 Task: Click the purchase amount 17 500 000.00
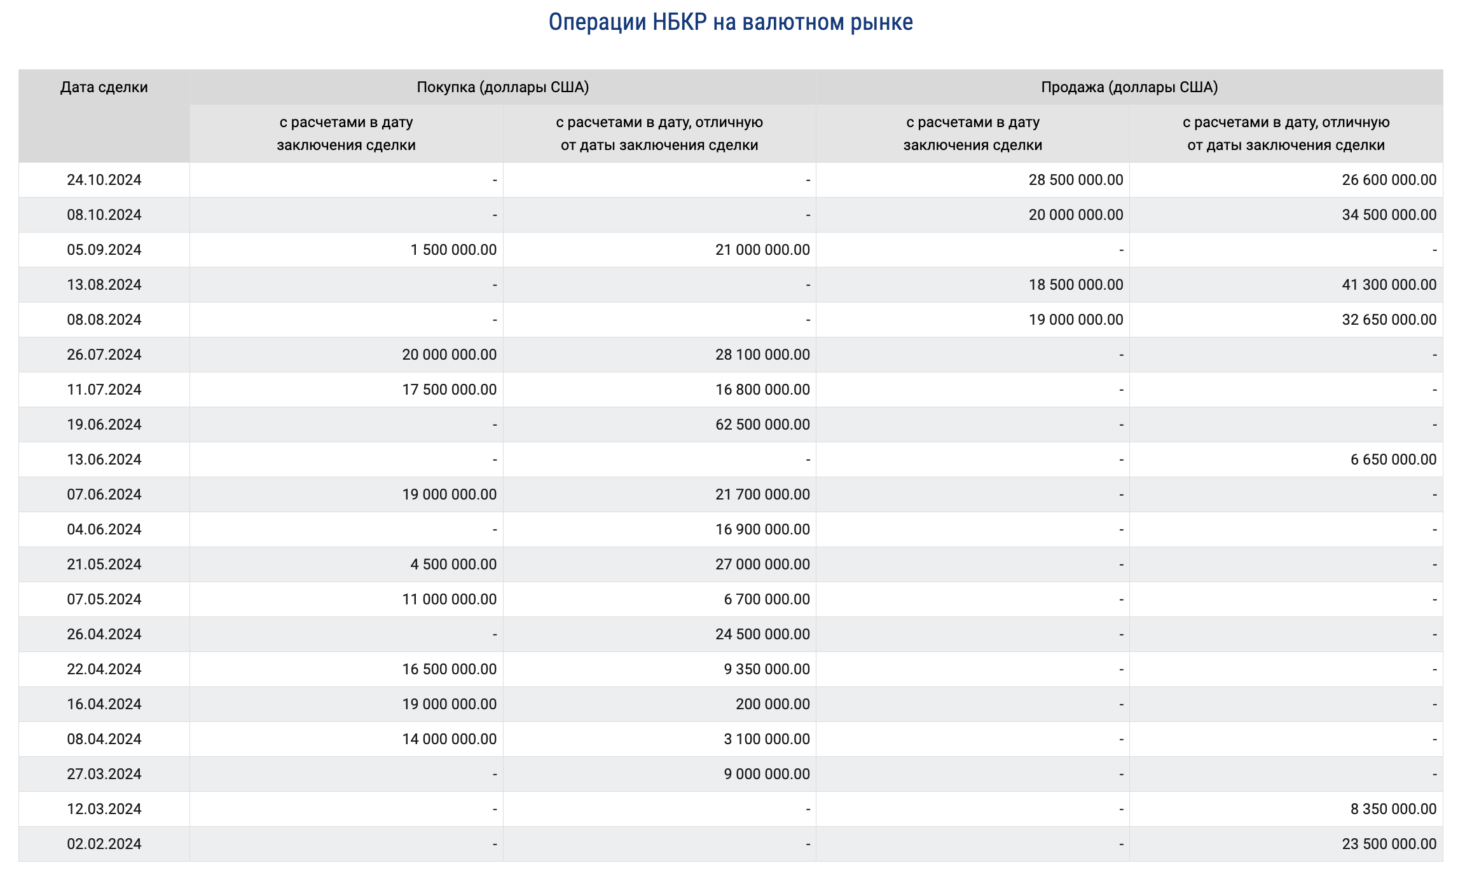pyautogui.click(x=449, y=390)
